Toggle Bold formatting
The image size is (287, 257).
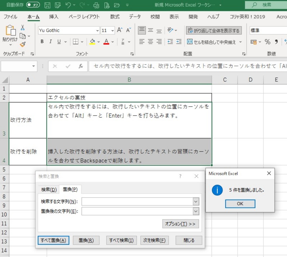42,42
